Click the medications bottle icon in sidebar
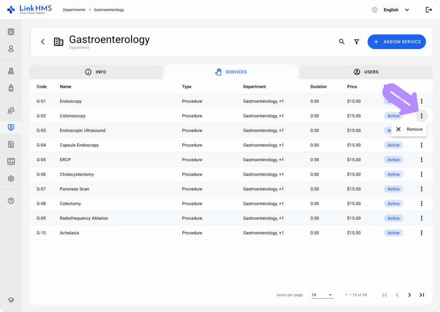The height and width of the screenshot is (312, 440). (11, 88)
